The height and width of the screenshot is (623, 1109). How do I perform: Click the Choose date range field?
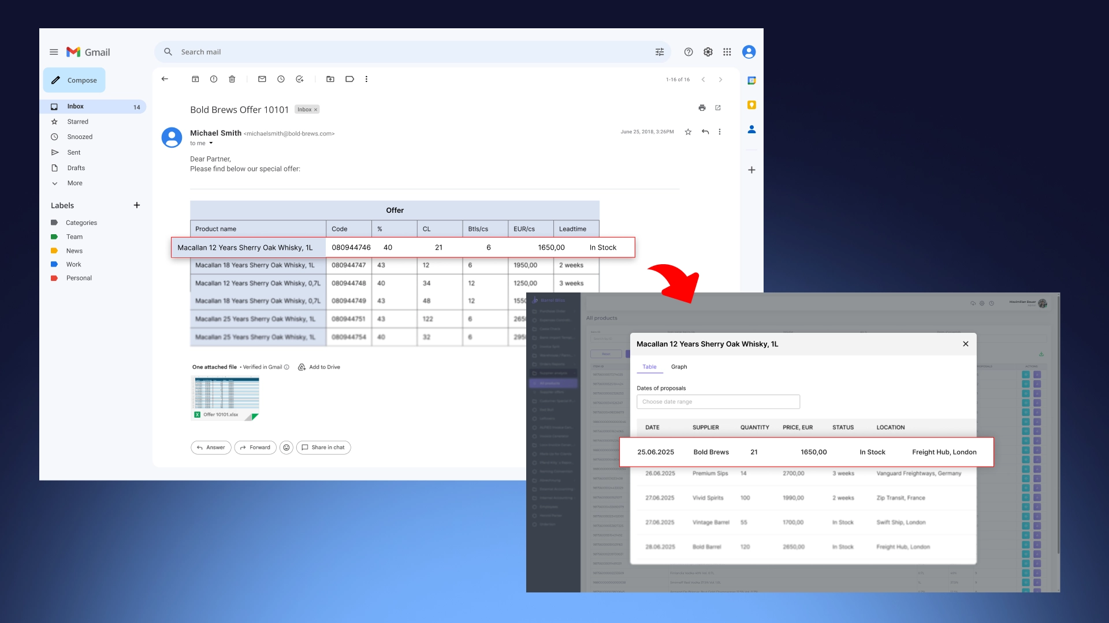pos(718,402)
